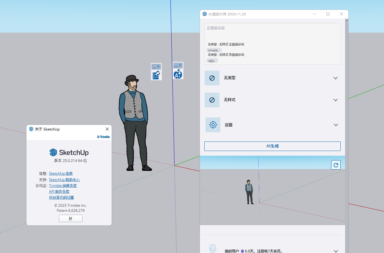Click the 无样式 no-style circle icon
The height and width of the screenshot is (253, 384).
212,100
